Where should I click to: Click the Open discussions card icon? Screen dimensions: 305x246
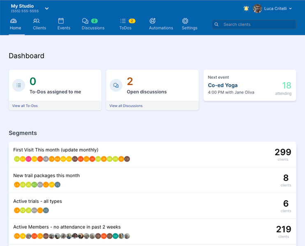(116, 85)
